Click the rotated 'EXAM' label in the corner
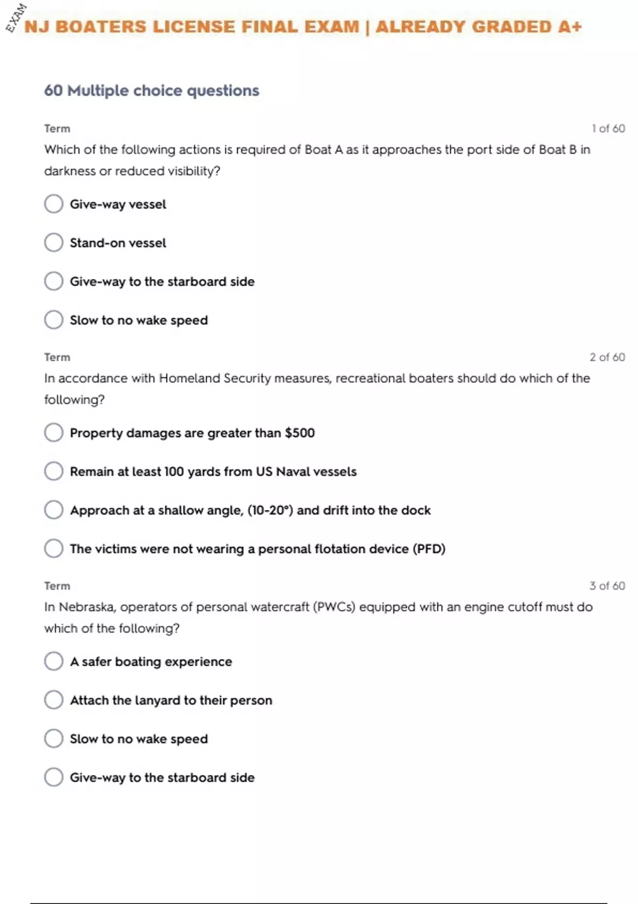Image resolution: width=638 pixels, height=904 pixels. point(16,18)
